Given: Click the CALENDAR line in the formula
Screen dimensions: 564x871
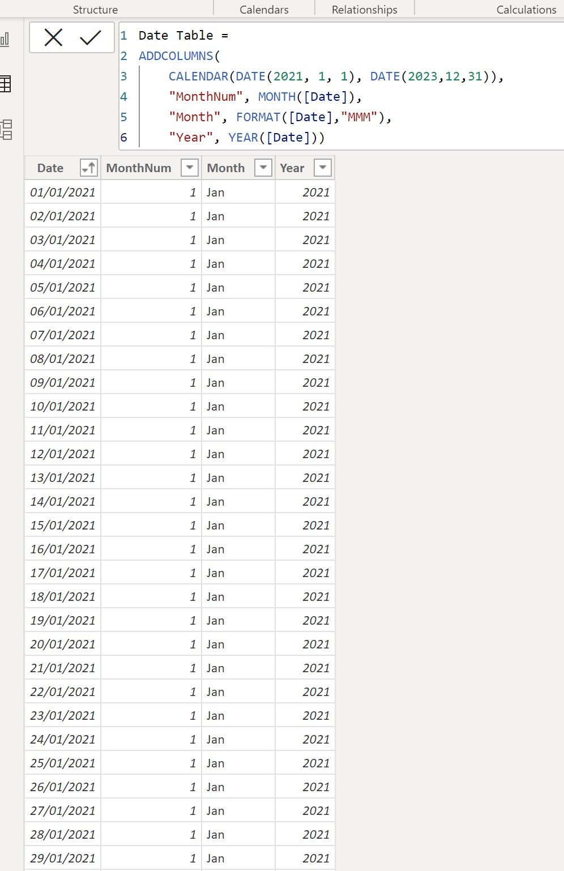Looking at the screenshot, I should (x=336, y=76).
